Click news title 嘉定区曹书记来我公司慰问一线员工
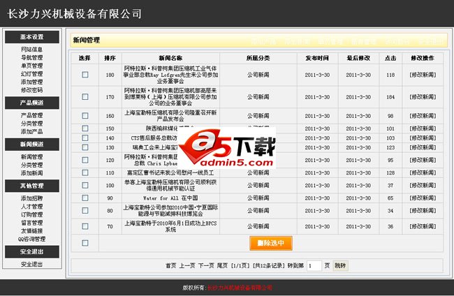This screenshot has height=296, width=454. click(x=170, y=172)
